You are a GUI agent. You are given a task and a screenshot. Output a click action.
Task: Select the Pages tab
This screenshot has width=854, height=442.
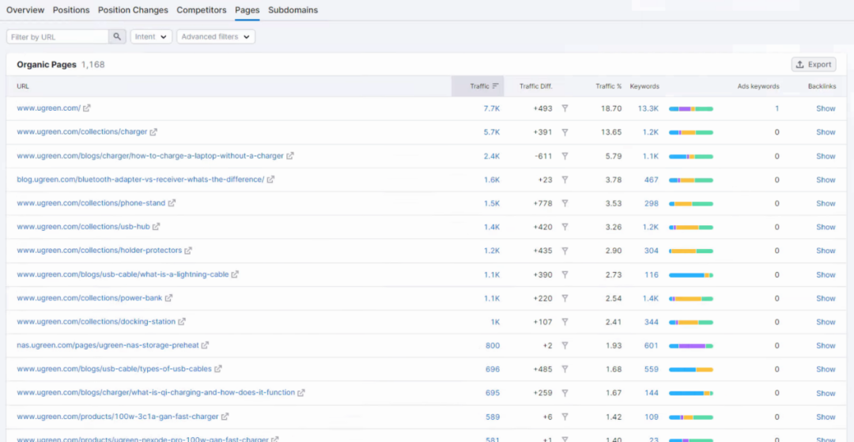click(248, 9)
